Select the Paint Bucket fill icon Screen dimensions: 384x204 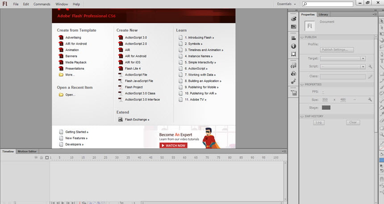coord(382,107)
